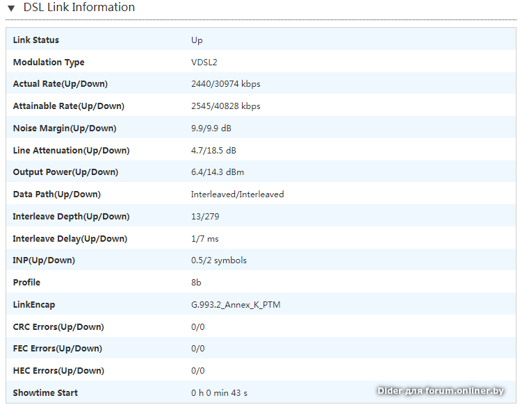The height and width of the screenshot is (407, 520).
Task: Select the VDSL2 modulation type value
Action: coord(204,63)
